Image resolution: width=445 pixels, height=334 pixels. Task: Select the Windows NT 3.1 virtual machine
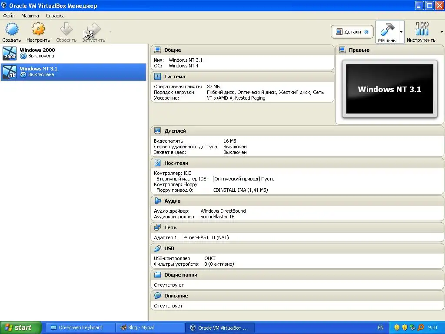point(73,72)
